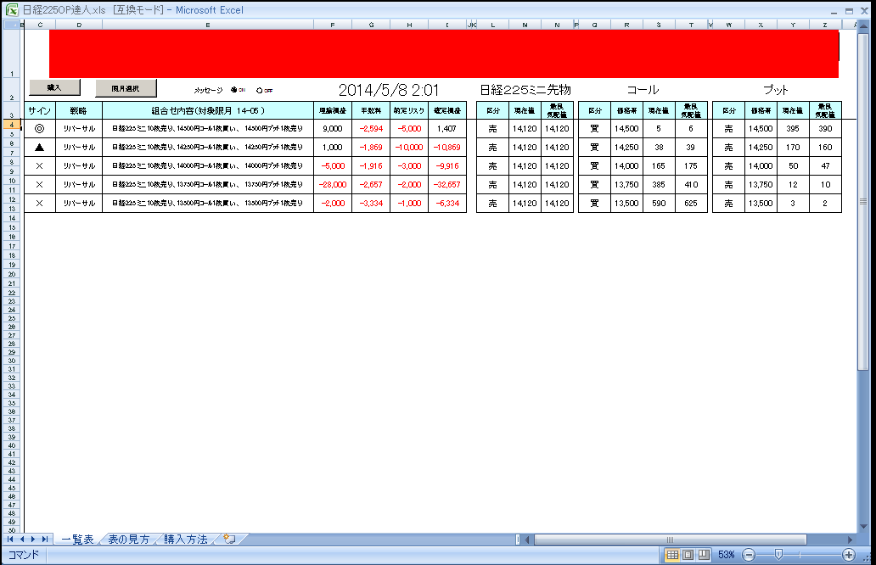This screenshot has width=876, height=565.
Task: Click the value -10,869 cell
Action: [x=447, y=148]
